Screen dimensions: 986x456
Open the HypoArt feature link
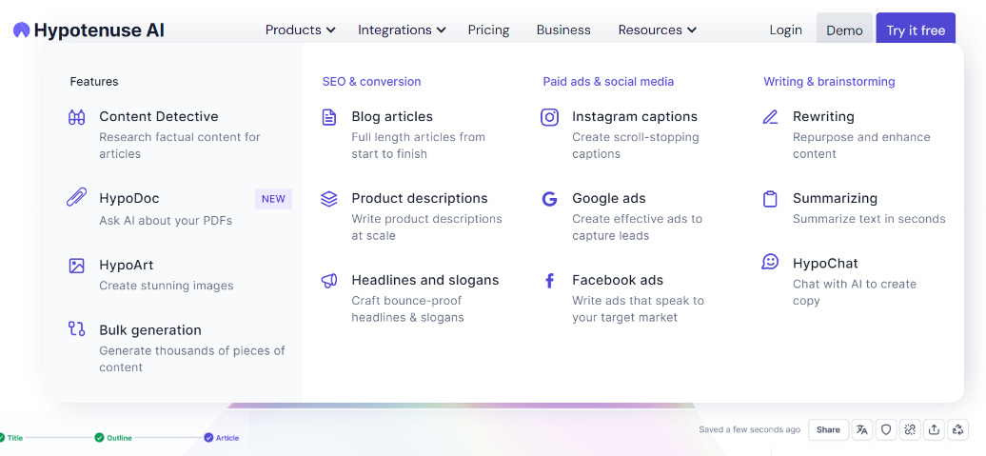[126, 265]
